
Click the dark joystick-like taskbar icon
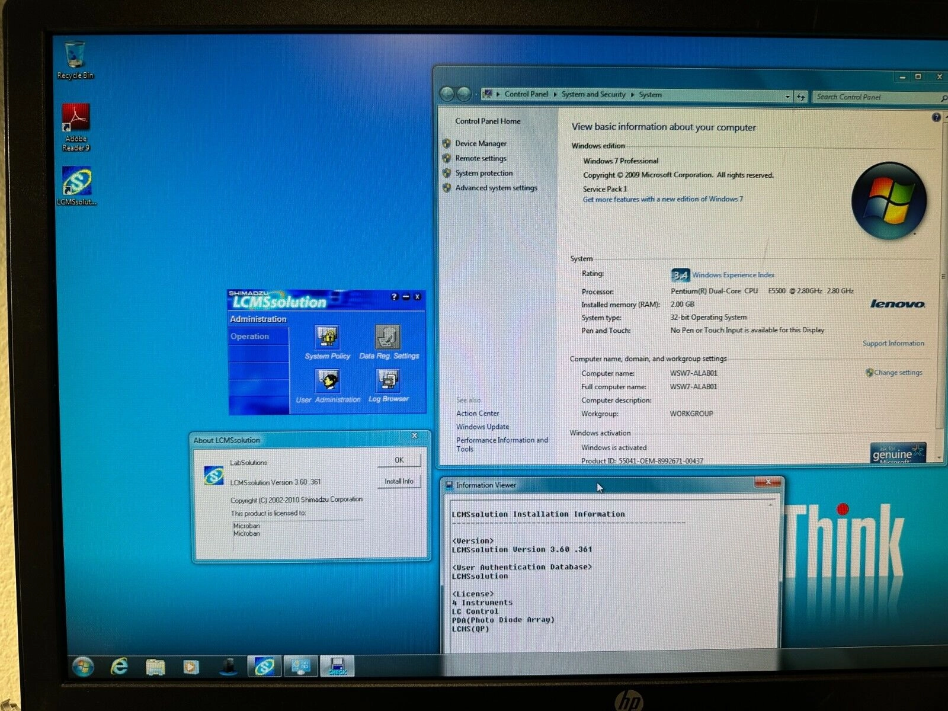[x=228, y=667]
